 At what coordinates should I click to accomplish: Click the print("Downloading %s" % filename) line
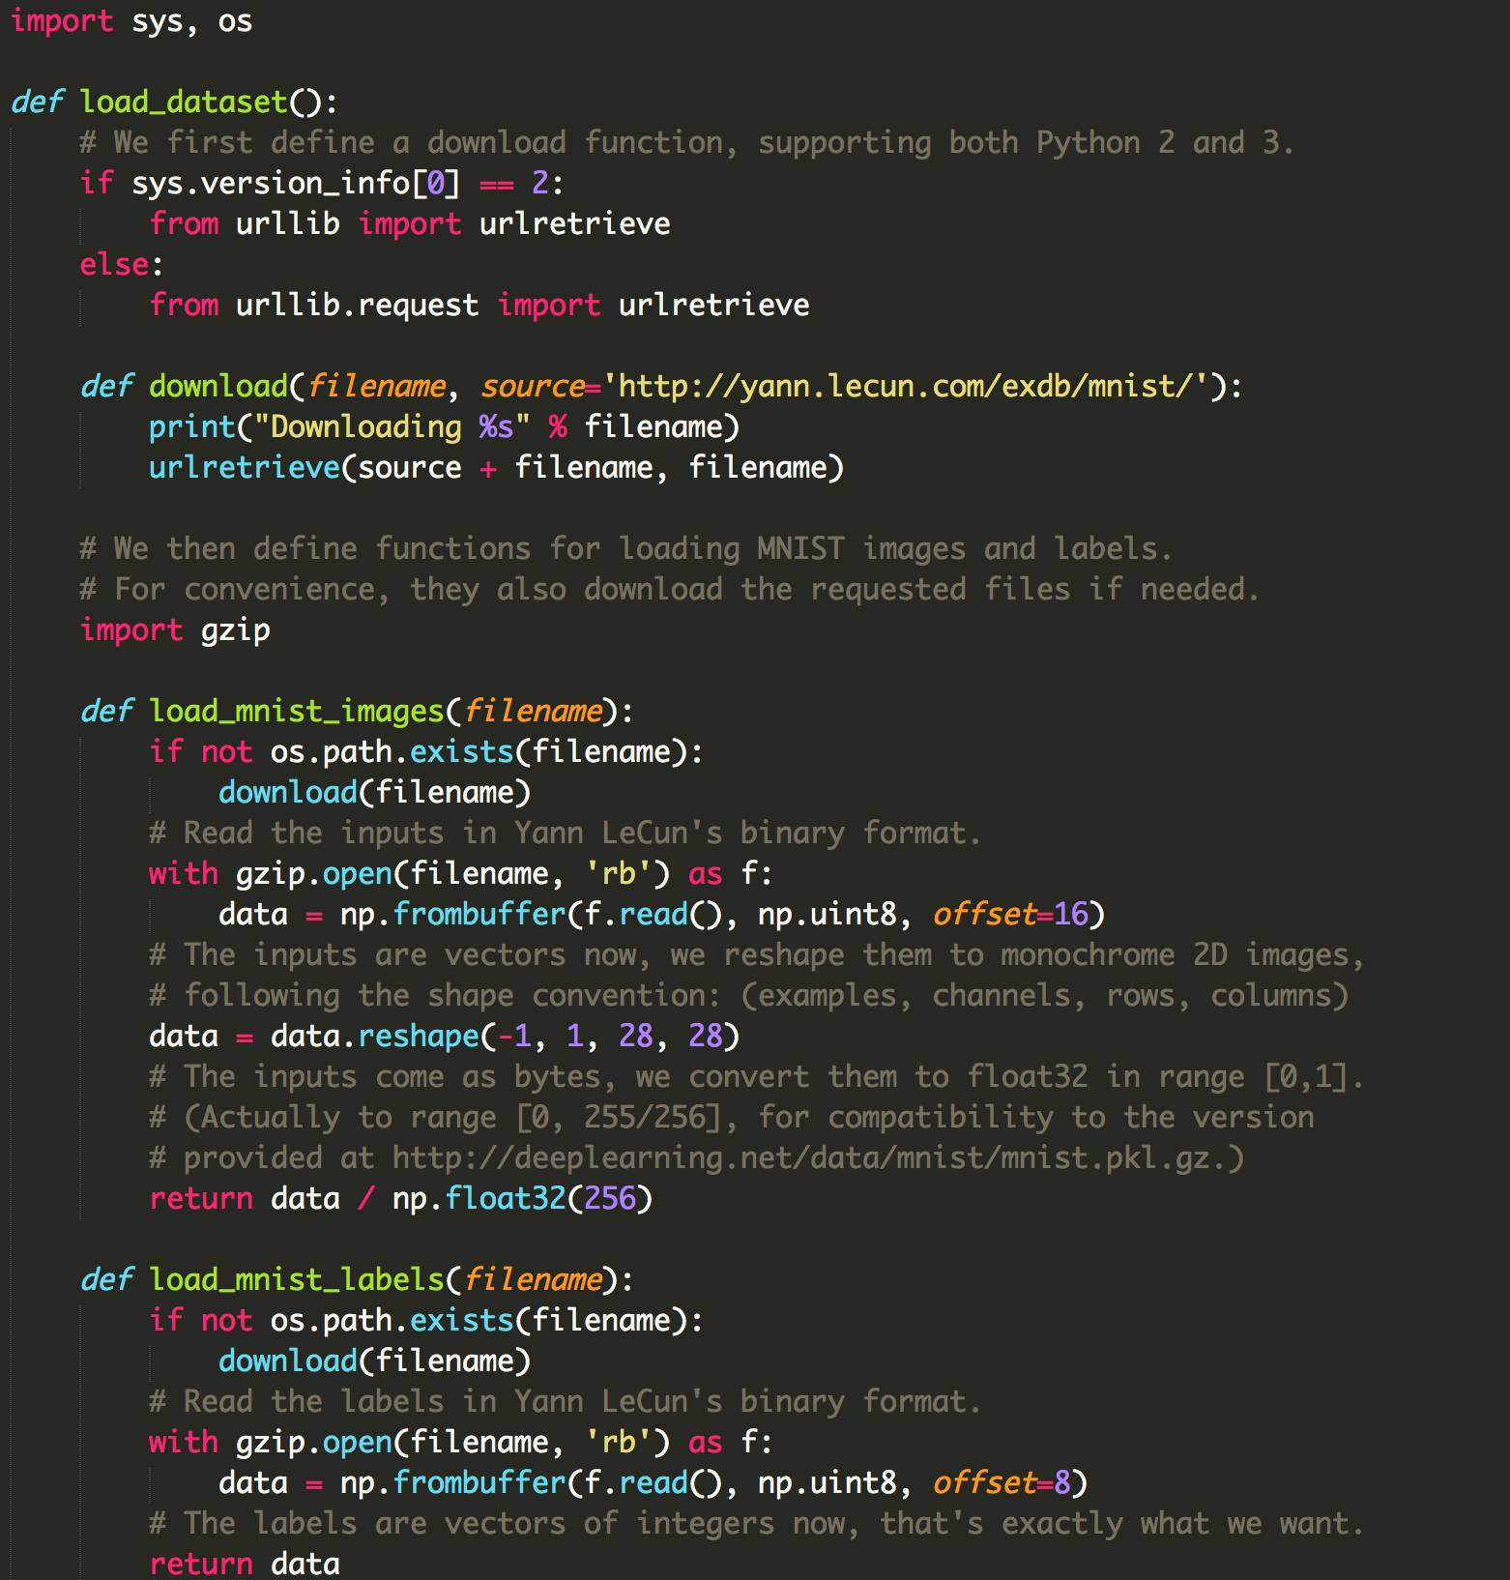click(x=445, y=426)
